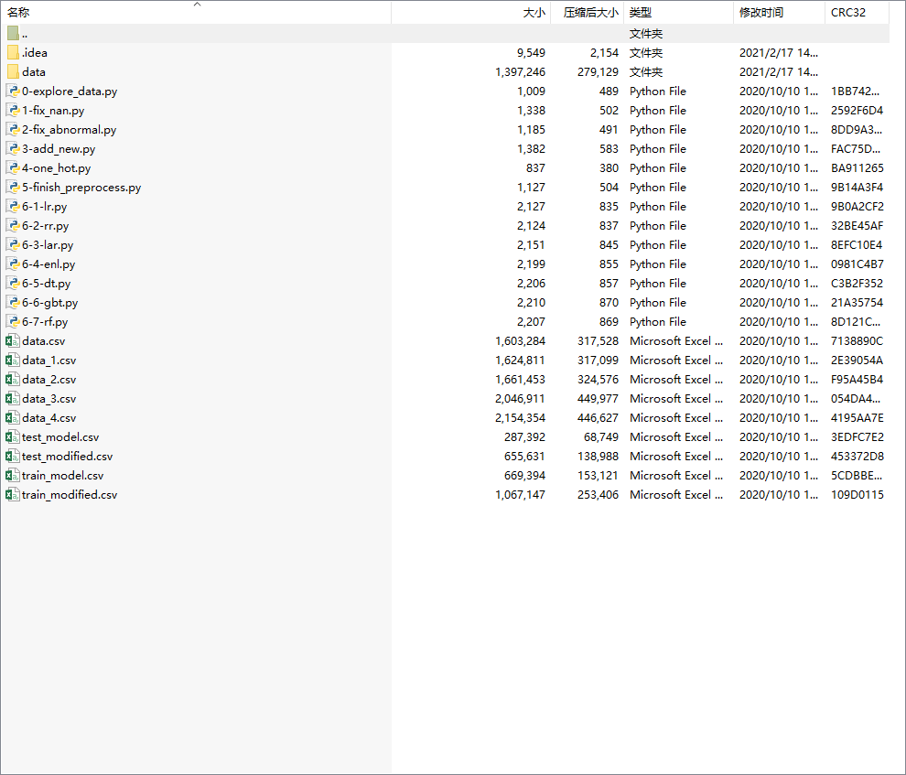Click the Microsoft Excel type of train_model.csv
This screenshot has height=775, width=906.
[x=676, y=475]
